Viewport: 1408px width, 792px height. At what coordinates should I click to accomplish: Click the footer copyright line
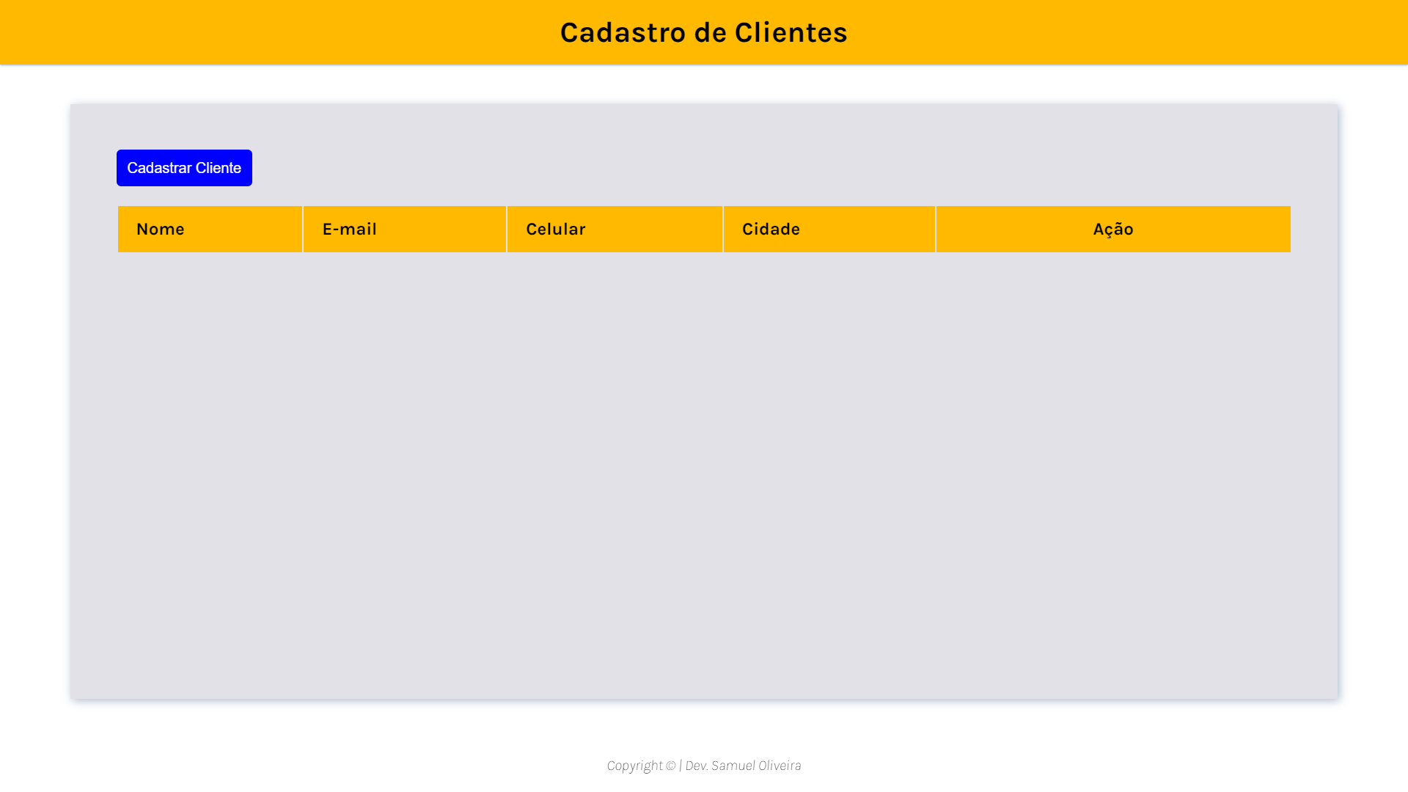pyautogui.click(x=703, y=766)
